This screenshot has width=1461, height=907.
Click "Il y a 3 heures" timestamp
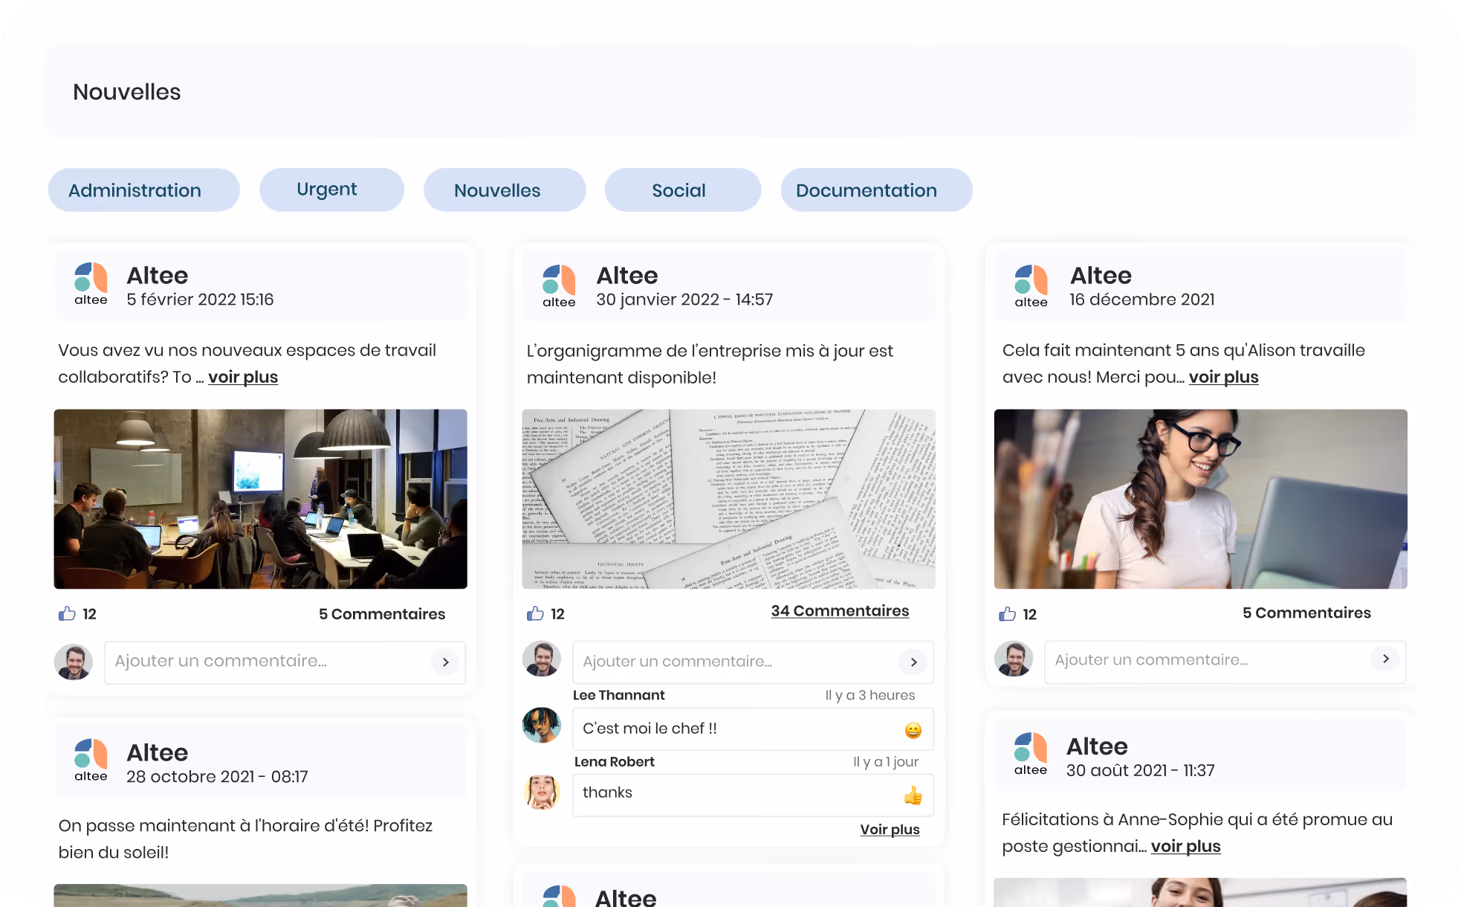(869, 695)
